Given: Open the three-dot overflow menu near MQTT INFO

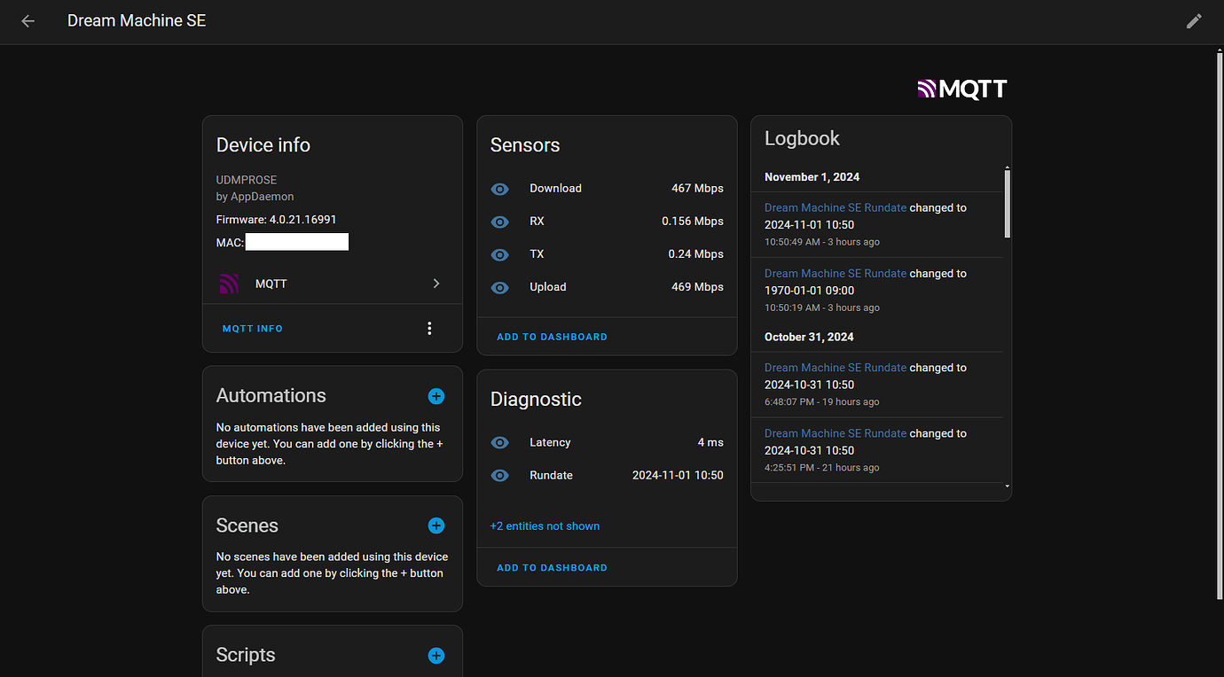Looking at the screenshot, I should [x=429, y=327].
